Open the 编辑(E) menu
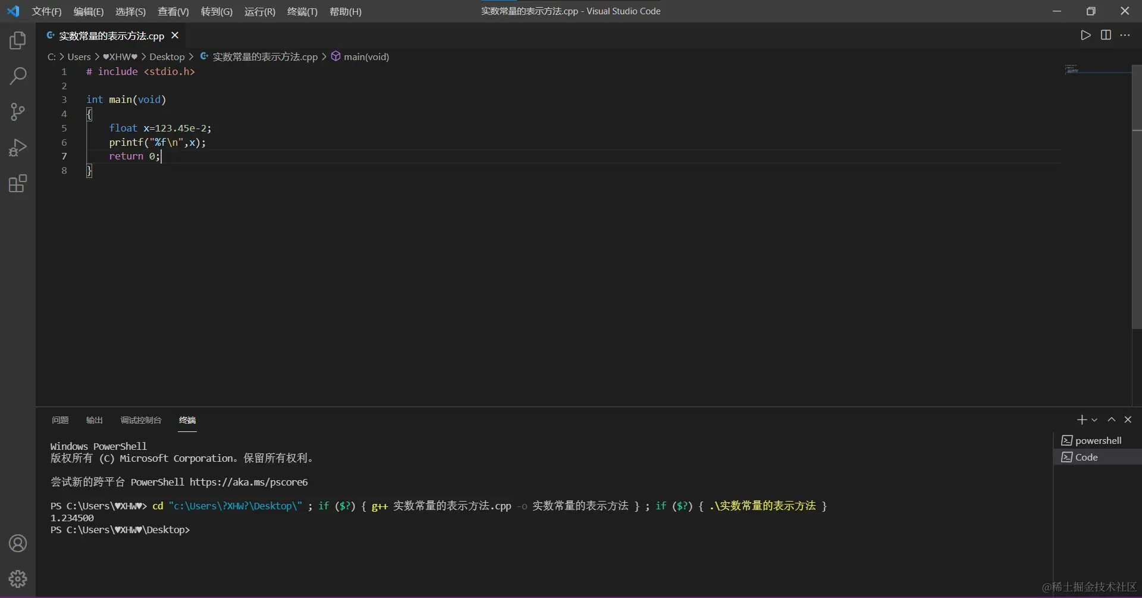Screen dimensions: 1142x598 (x=89, y=11)
